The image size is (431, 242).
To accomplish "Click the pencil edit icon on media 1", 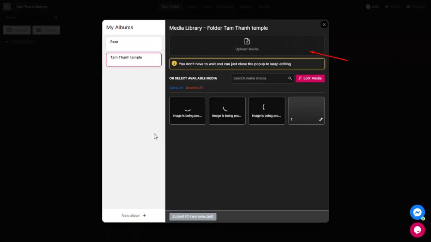I will click(321, 119).
